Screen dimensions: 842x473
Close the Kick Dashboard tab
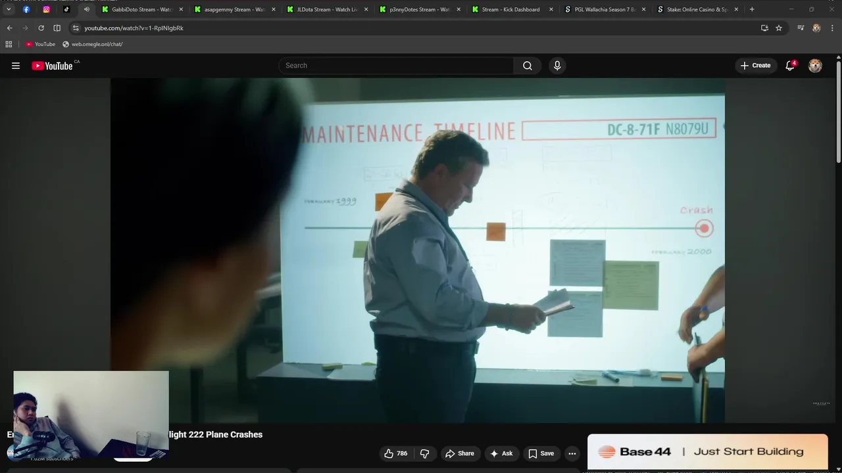tap(551, 9)
